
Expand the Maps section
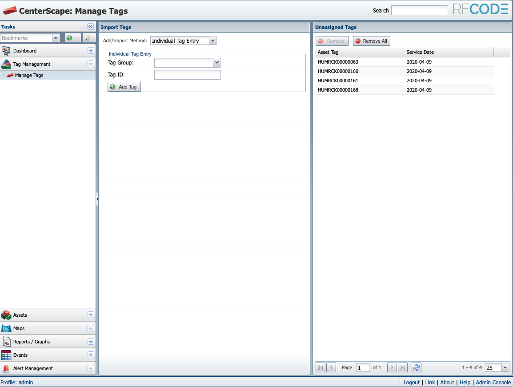click(x=91, y=328)
